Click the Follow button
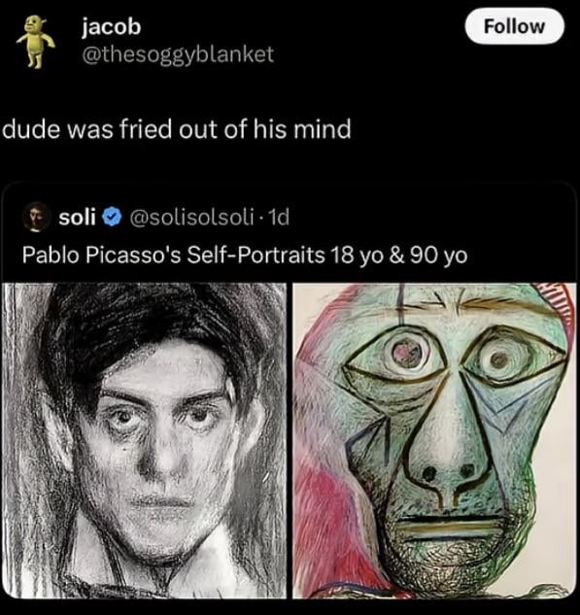 click(x=514, y=26)
